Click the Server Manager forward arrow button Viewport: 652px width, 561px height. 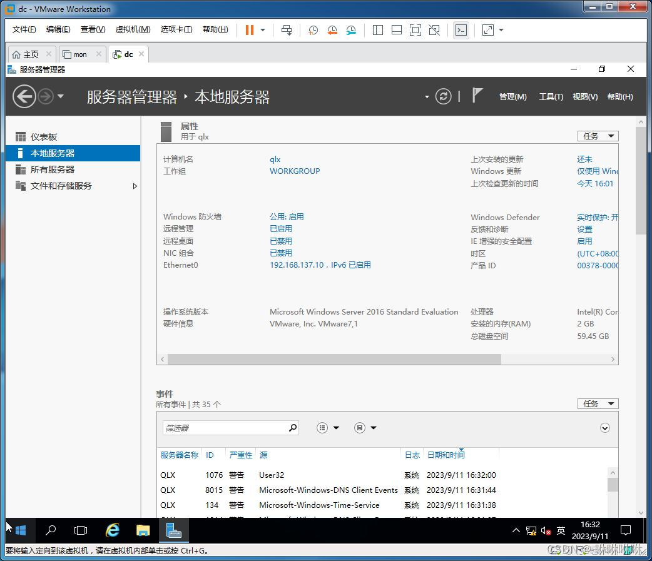click(46, 96)
